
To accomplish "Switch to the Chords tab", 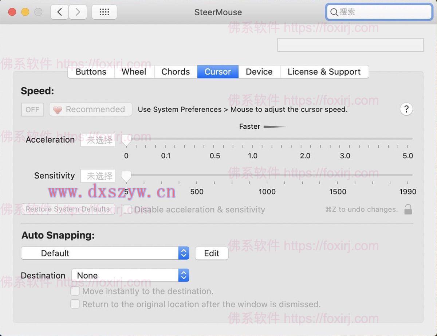I will [176, 72].
